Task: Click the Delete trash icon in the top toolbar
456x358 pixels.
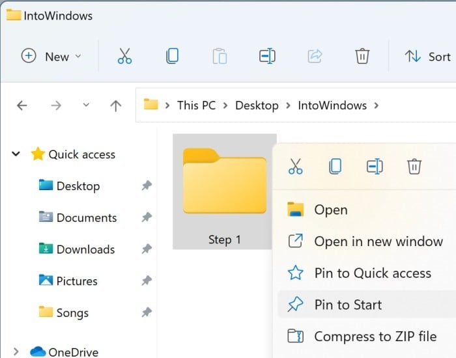Action: tap(362, 56)
